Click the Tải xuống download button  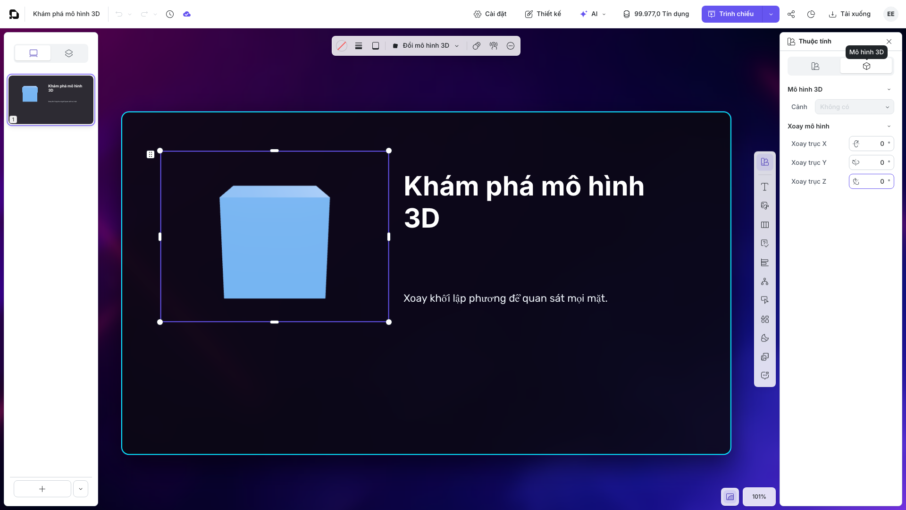tap(850, 14)
